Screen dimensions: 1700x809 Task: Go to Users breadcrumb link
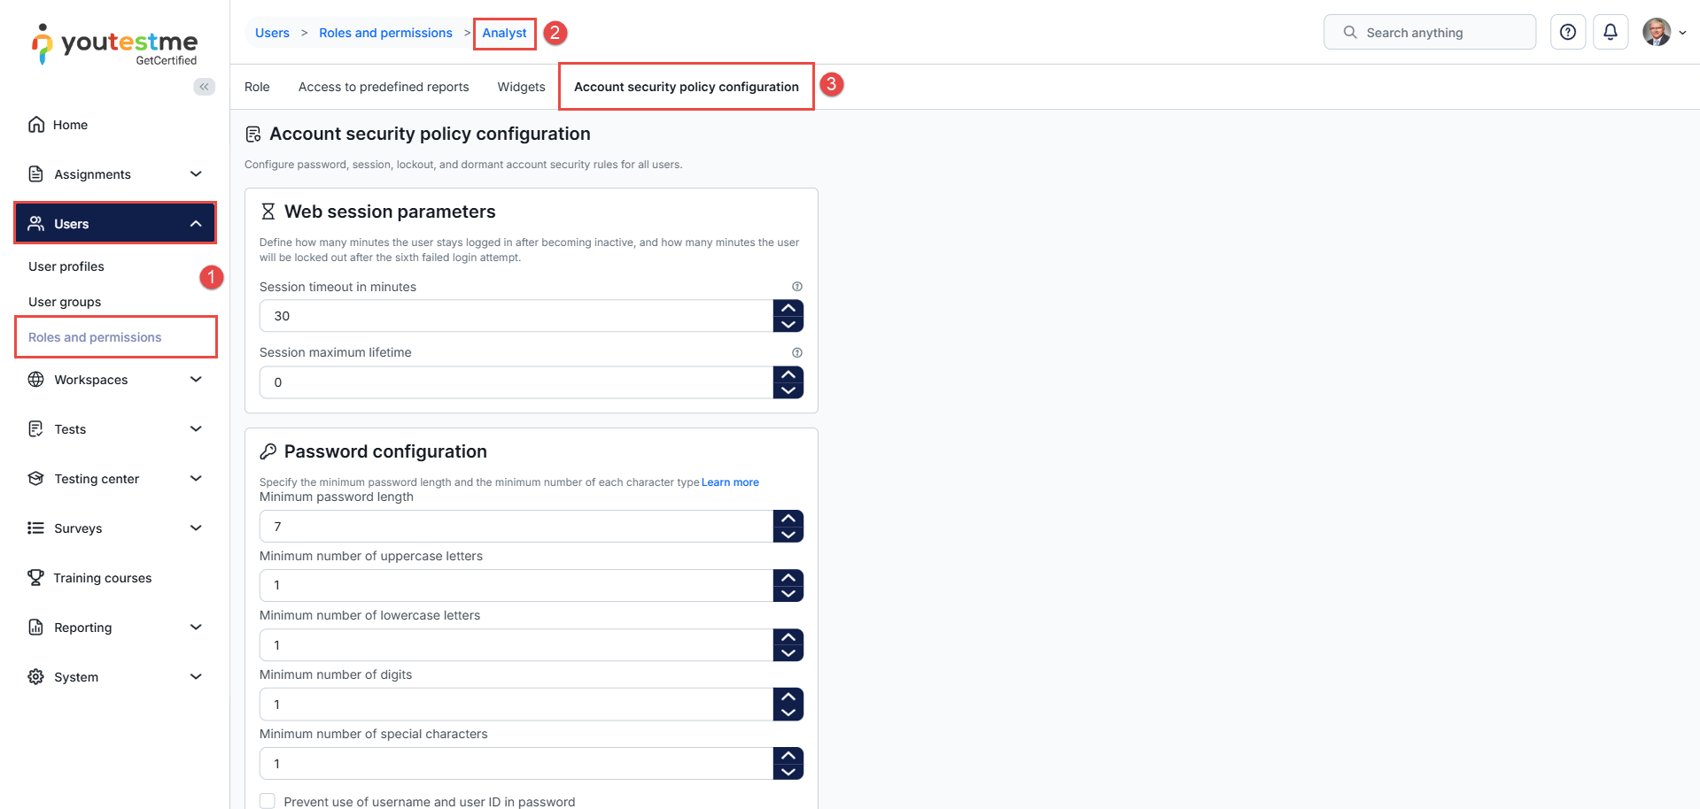coord(272,33)
